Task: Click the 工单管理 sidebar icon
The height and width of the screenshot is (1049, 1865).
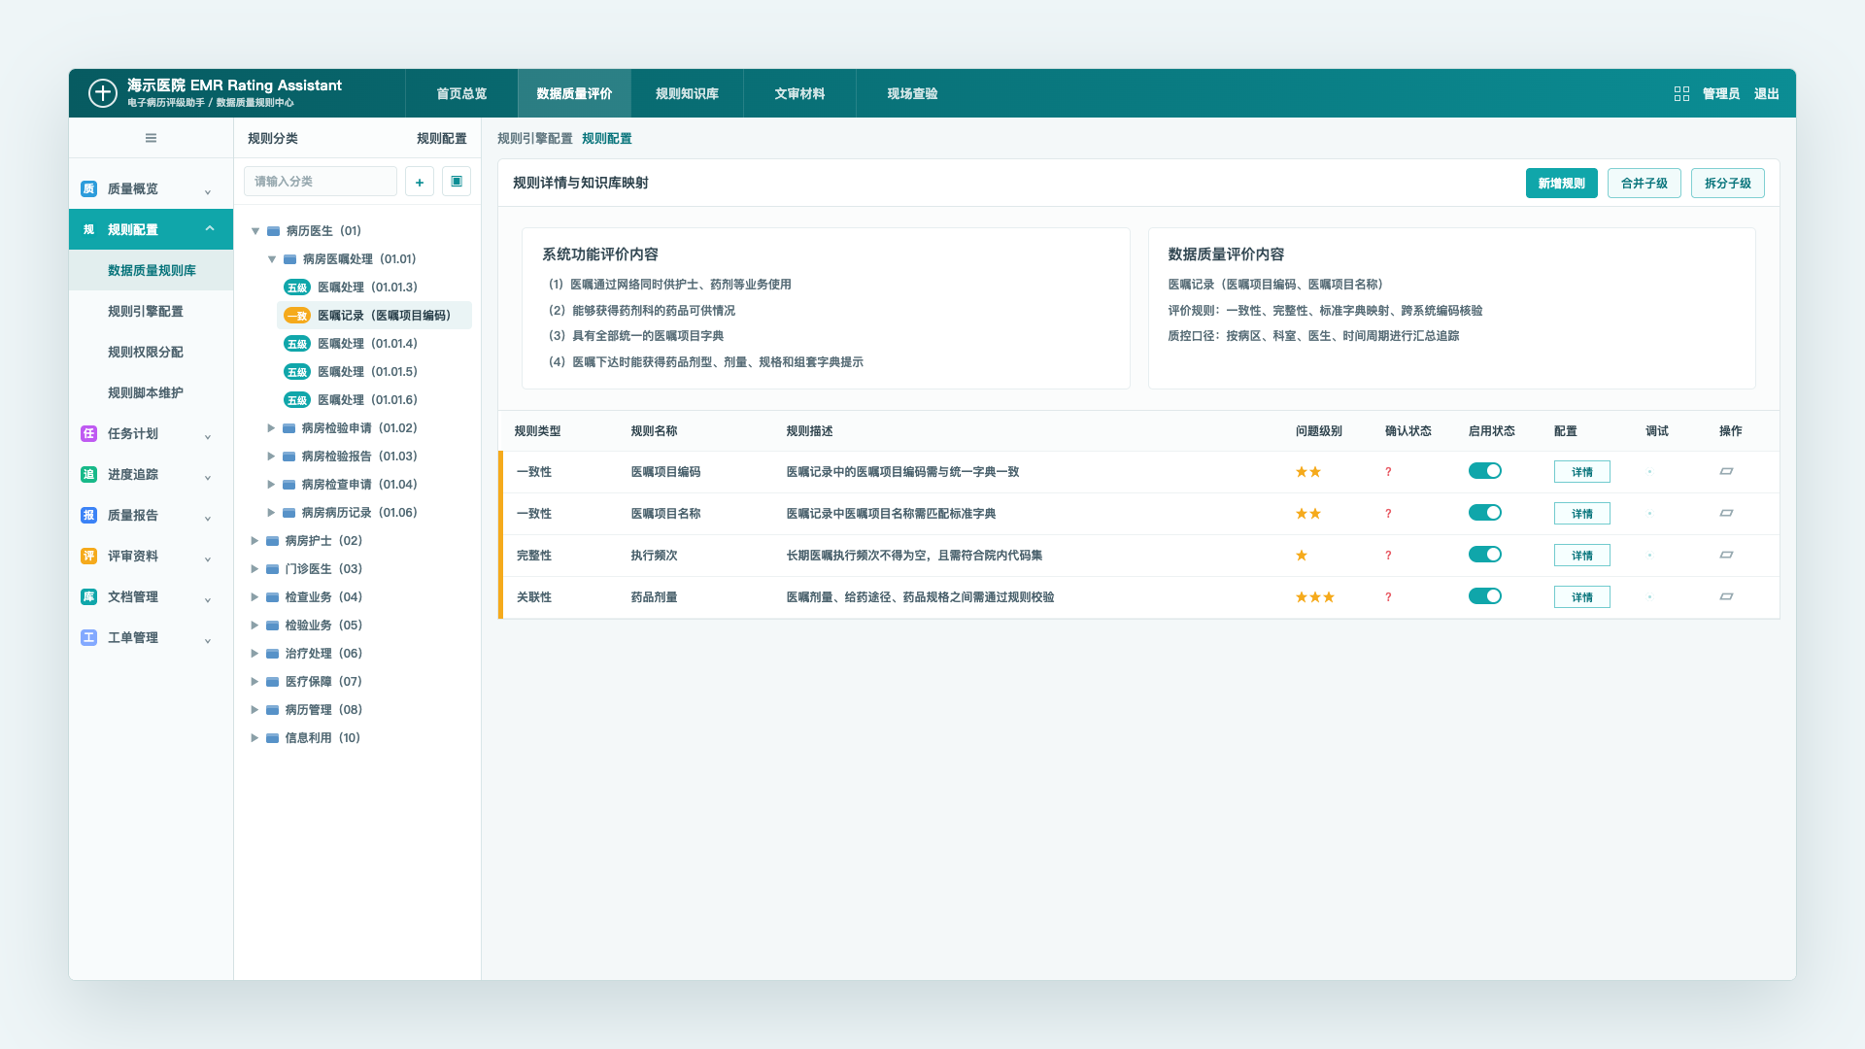Action: (x=88, y=637)
